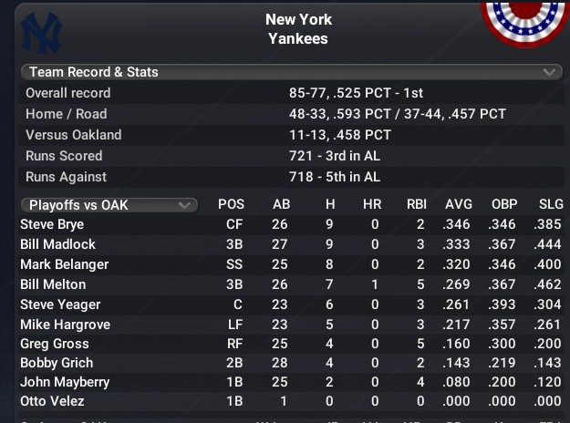Click the chevron arrow on Team Record bar
This screenshot has width=570, height=423.
(x=549, y=71)
